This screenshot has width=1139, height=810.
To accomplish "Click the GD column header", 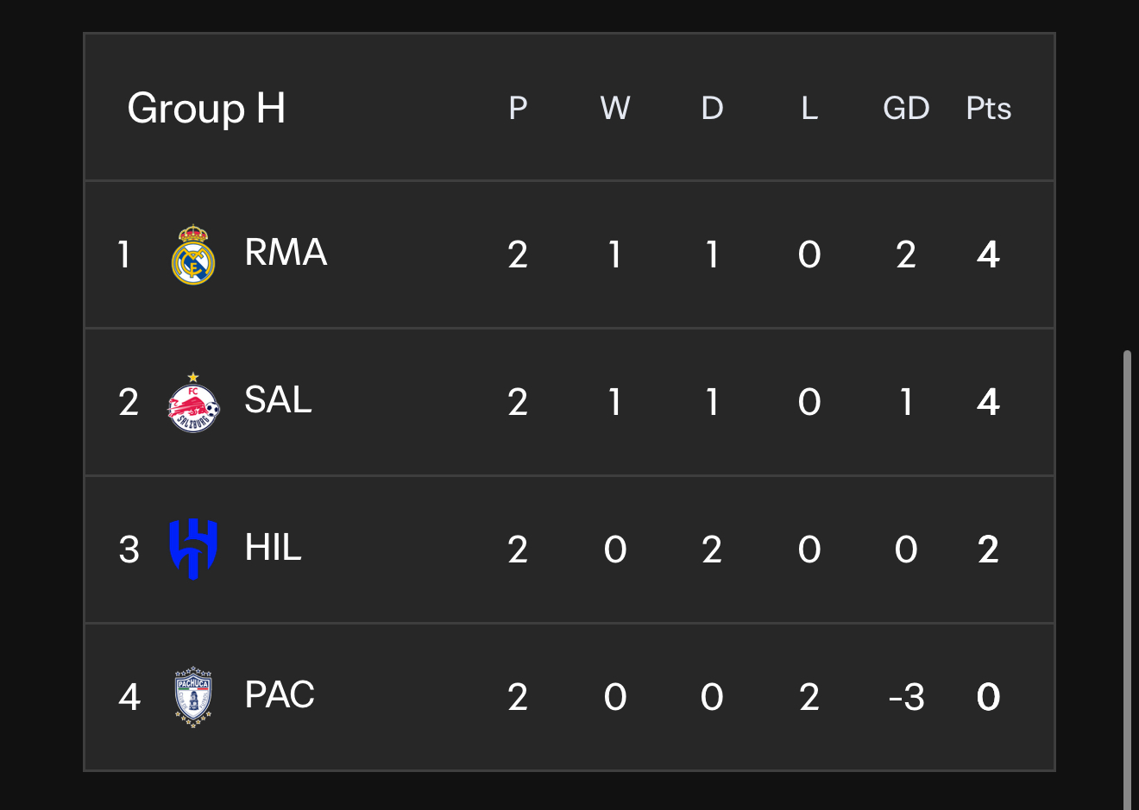I will 906,109.
